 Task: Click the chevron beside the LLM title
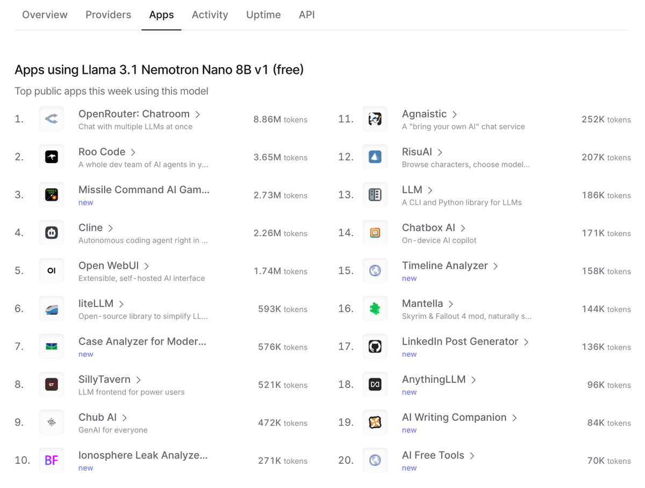pyautogui.click(x=430, y=190)
